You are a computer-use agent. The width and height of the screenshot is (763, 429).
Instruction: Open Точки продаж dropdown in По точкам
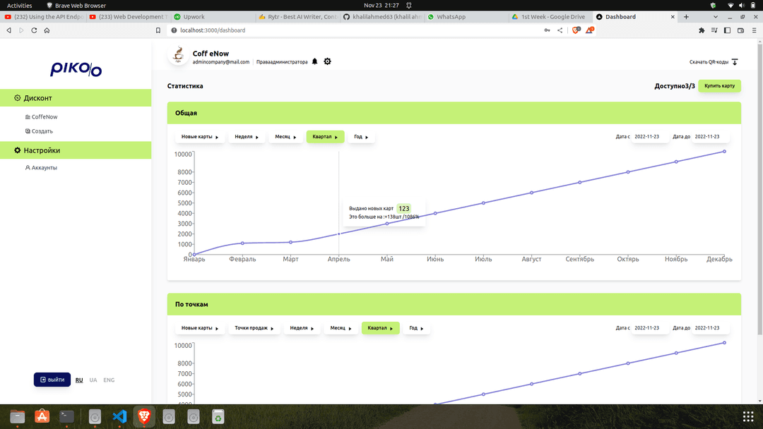point(254,328)
